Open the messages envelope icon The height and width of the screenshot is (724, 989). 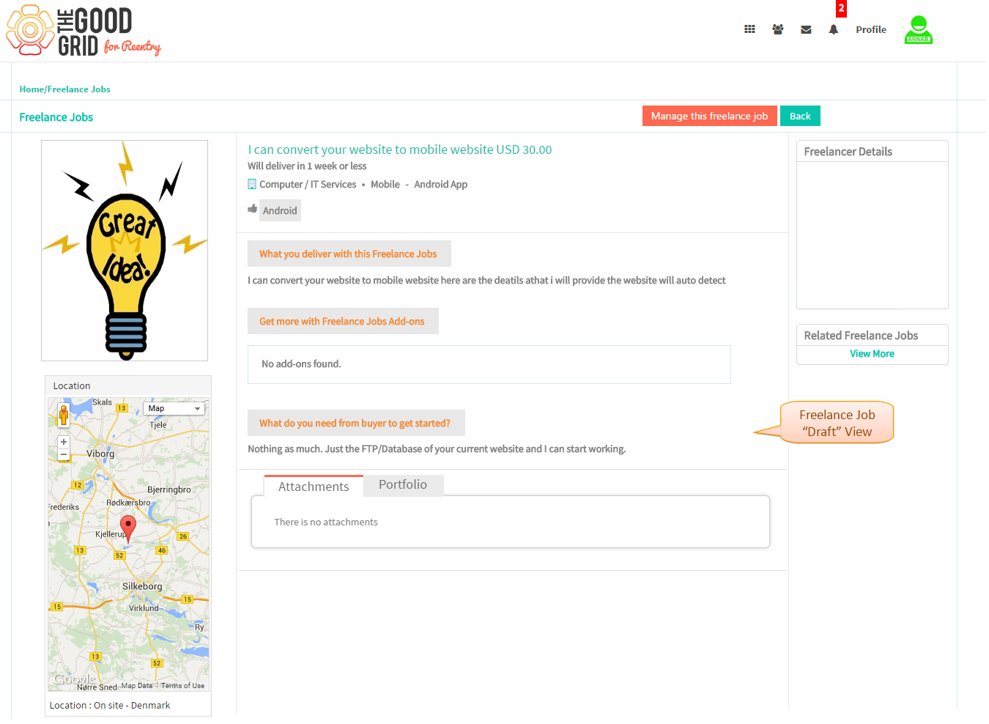coord(806,29)
